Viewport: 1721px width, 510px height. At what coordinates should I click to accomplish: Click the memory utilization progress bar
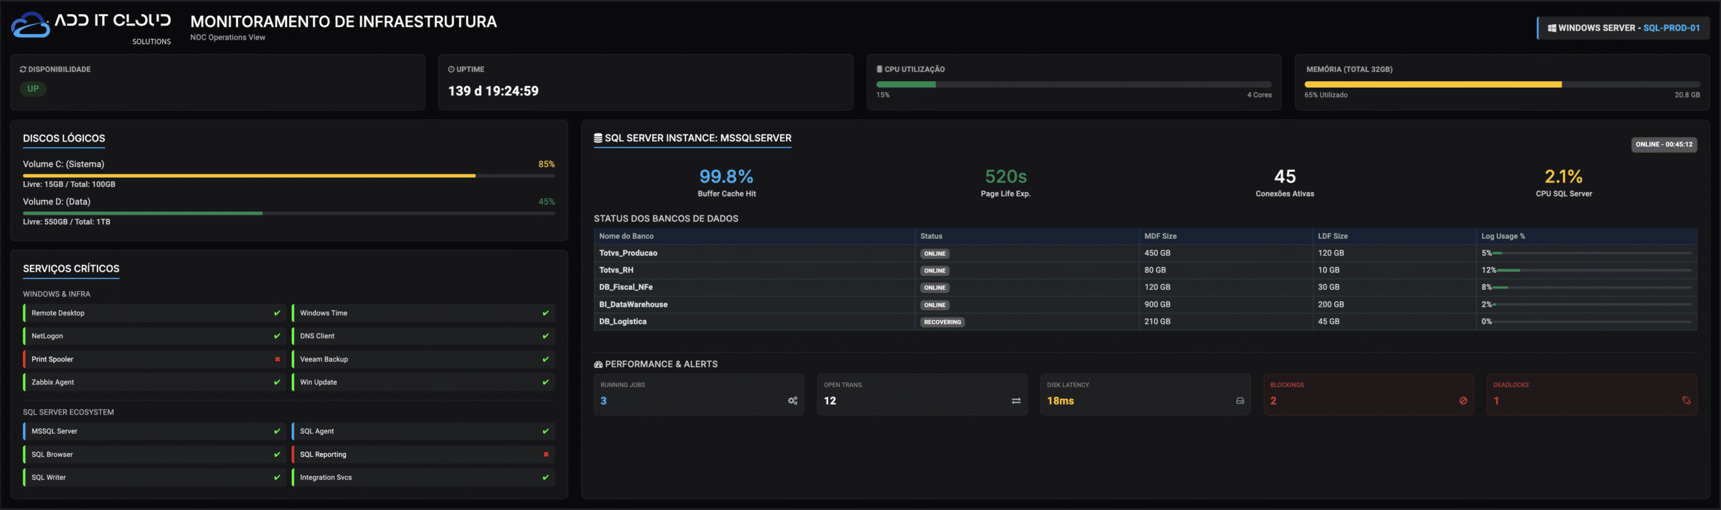1502,85
